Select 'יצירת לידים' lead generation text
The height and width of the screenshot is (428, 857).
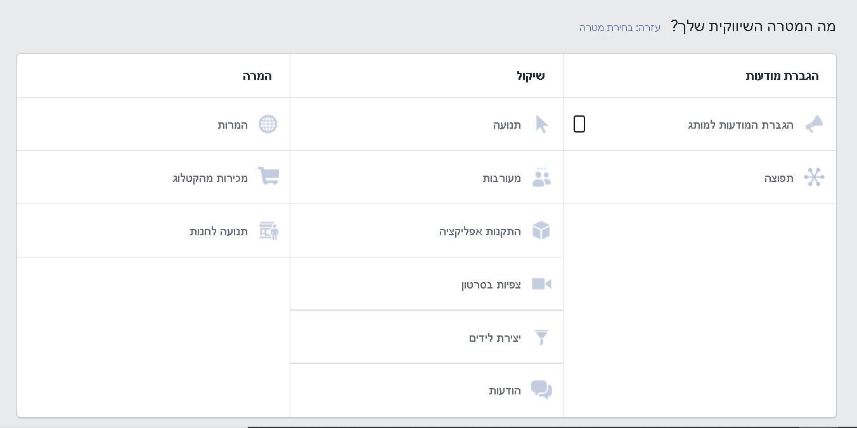pyautogui.click(x=495, y=338)
